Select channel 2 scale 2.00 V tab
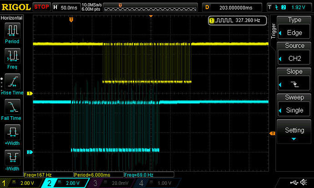 click(x=66, y=183)
